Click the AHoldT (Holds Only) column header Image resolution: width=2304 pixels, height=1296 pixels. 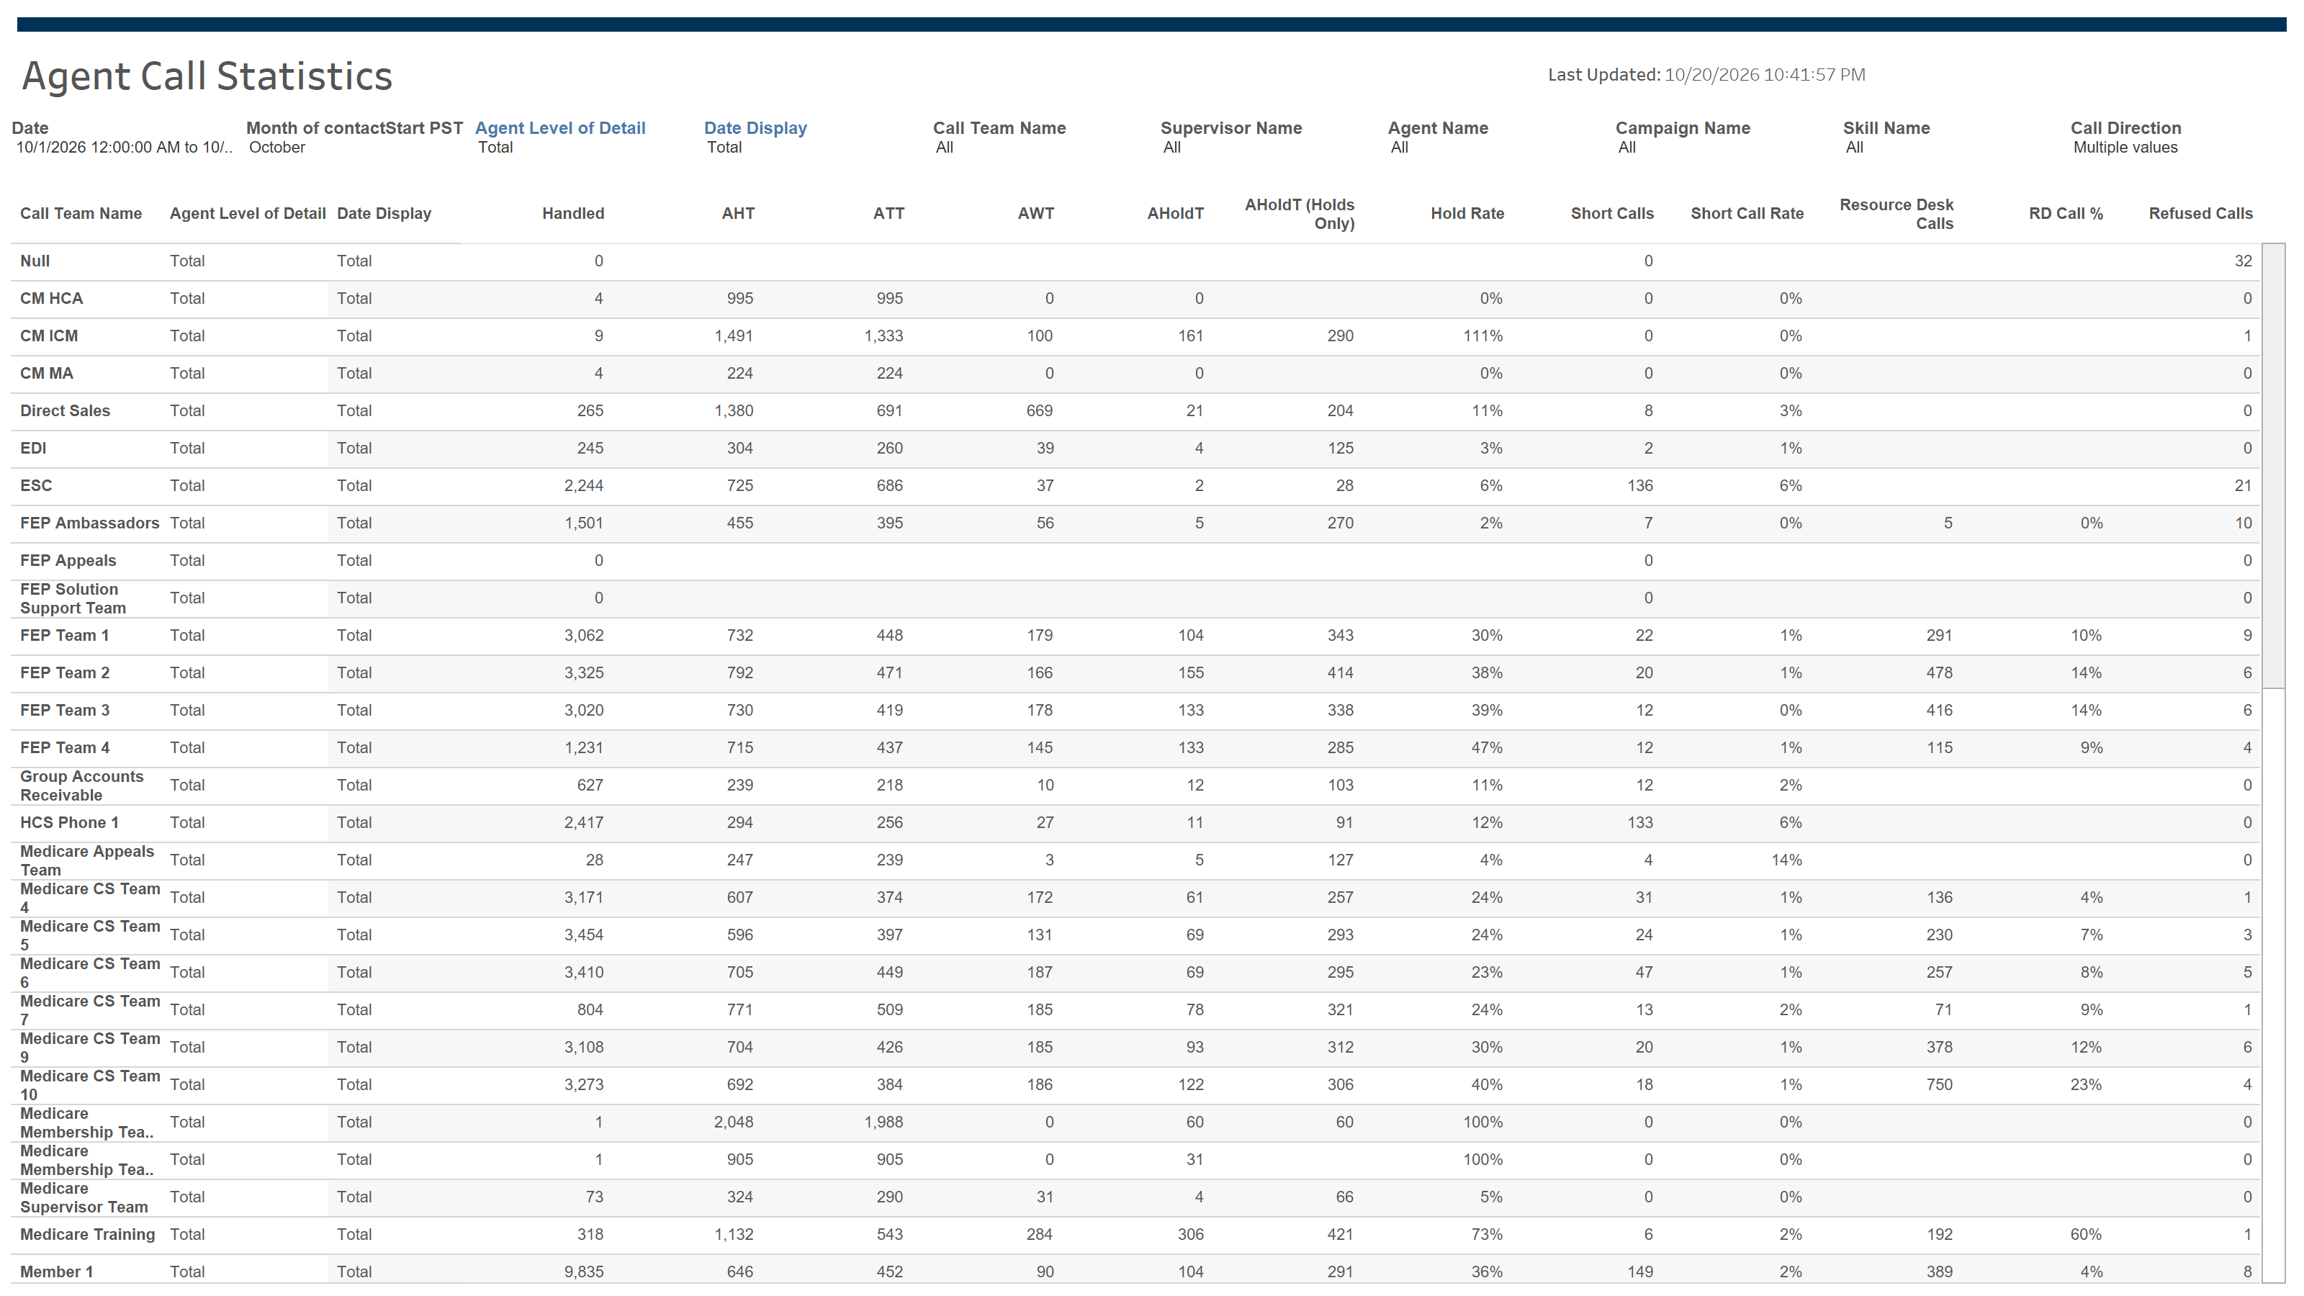click(1300, 214)
